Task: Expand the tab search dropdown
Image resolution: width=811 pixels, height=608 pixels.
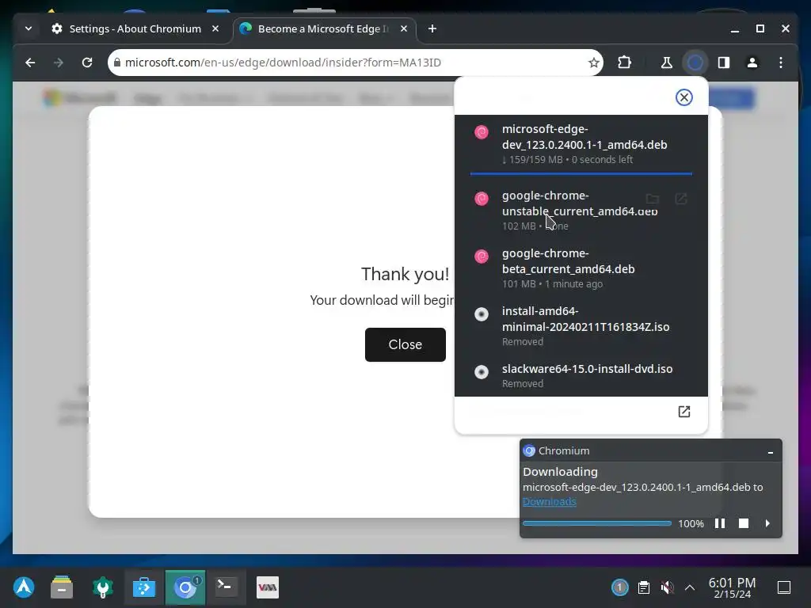Action: pos(29,28)
